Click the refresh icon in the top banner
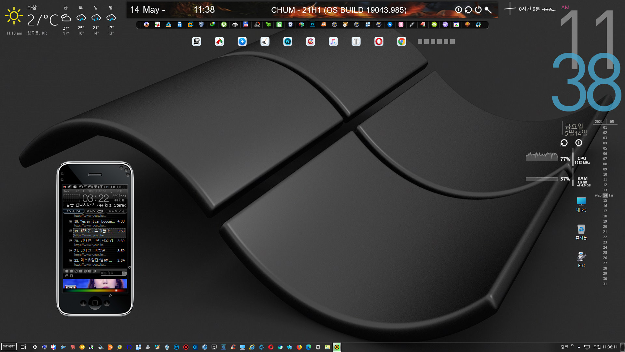625x352 pixels. point(468,10)
